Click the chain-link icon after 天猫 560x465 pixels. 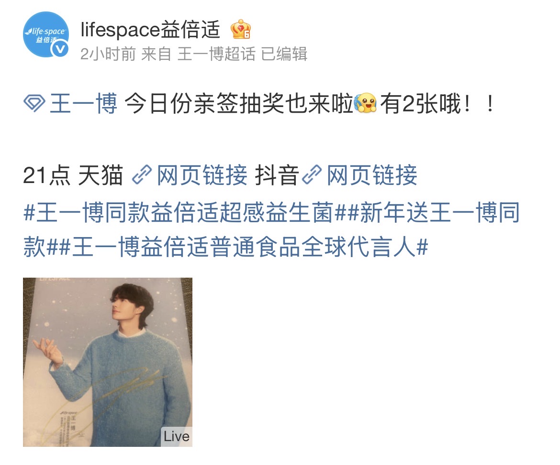(142, 175)
